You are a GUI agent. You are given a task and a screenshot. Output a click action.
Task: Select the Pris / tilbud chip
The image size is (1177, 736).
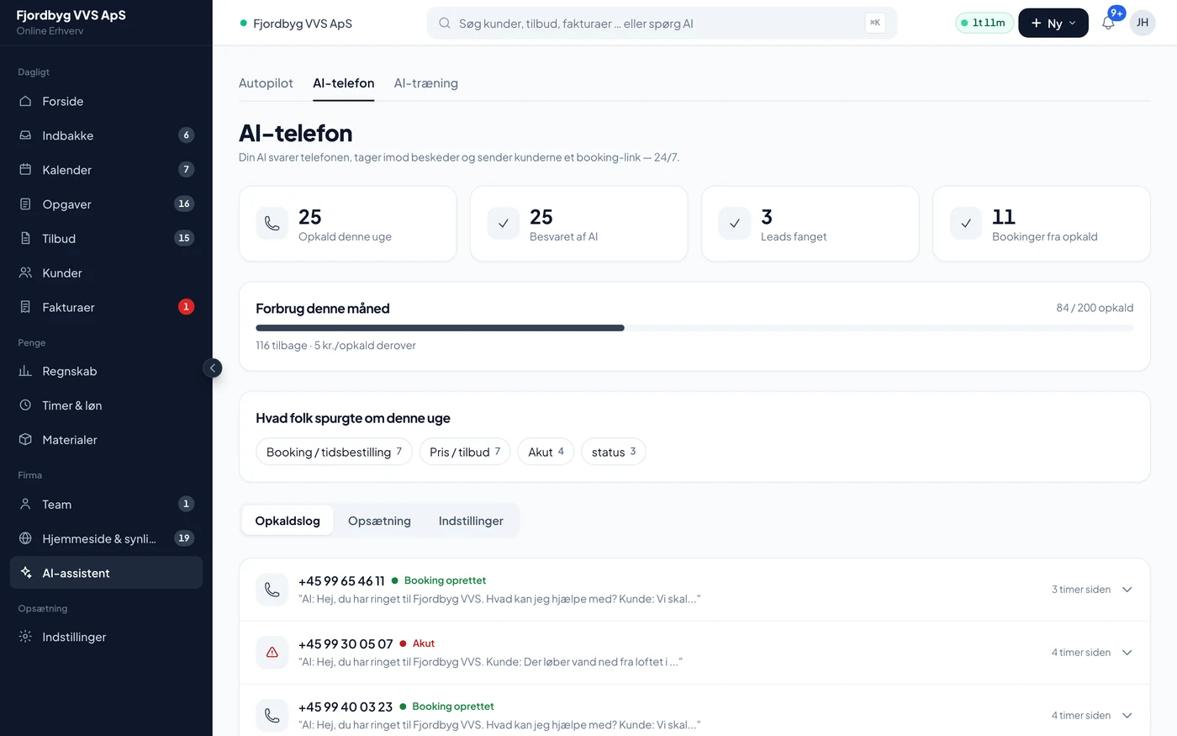click(465, 452)
